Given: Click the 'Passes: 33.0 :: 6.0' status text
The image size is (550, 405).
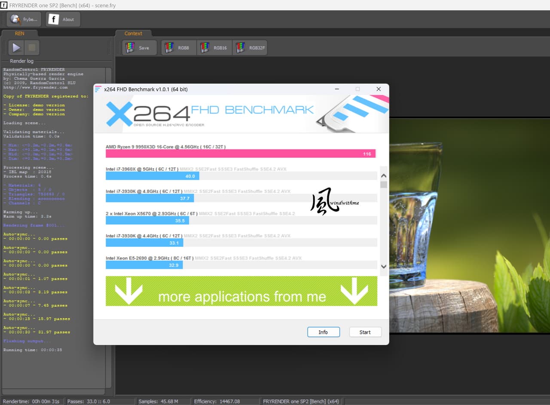Looking at the screenshot, I should tap(89, 401).
